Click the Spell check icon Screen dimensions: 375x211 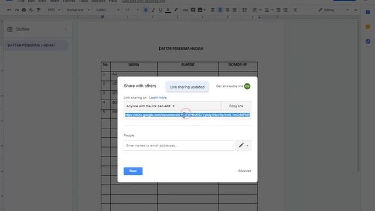(31, 10)
